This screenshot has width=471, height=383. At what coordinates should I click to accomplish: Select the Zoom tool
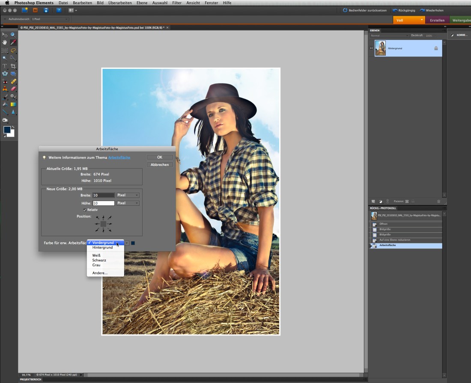pos(12,36)
